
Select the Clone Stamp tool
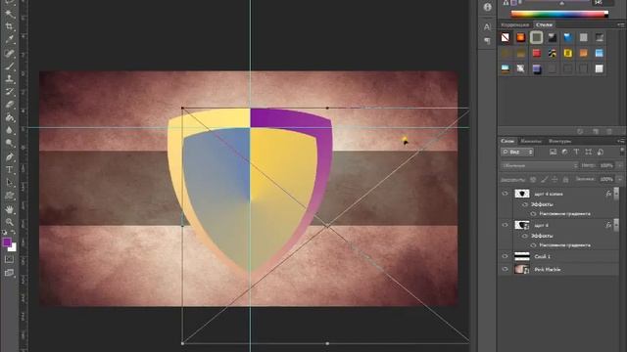(10, 79)
